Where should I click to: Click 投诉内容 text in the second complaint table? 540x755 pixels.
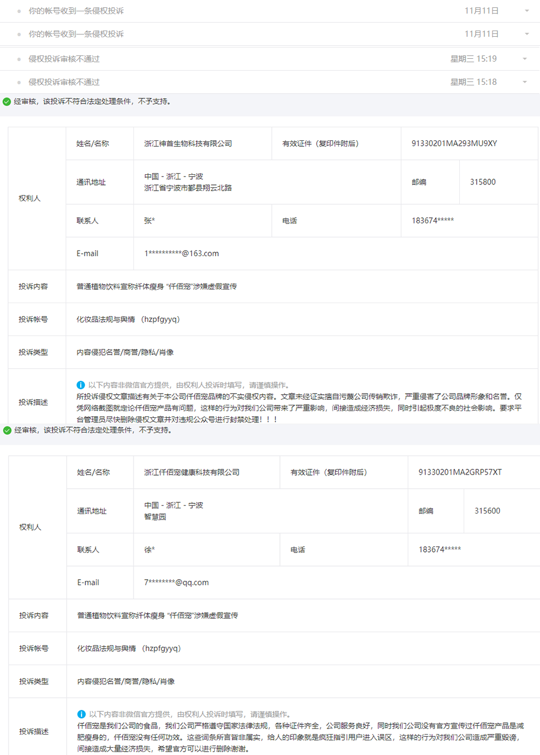click(157, 615)
